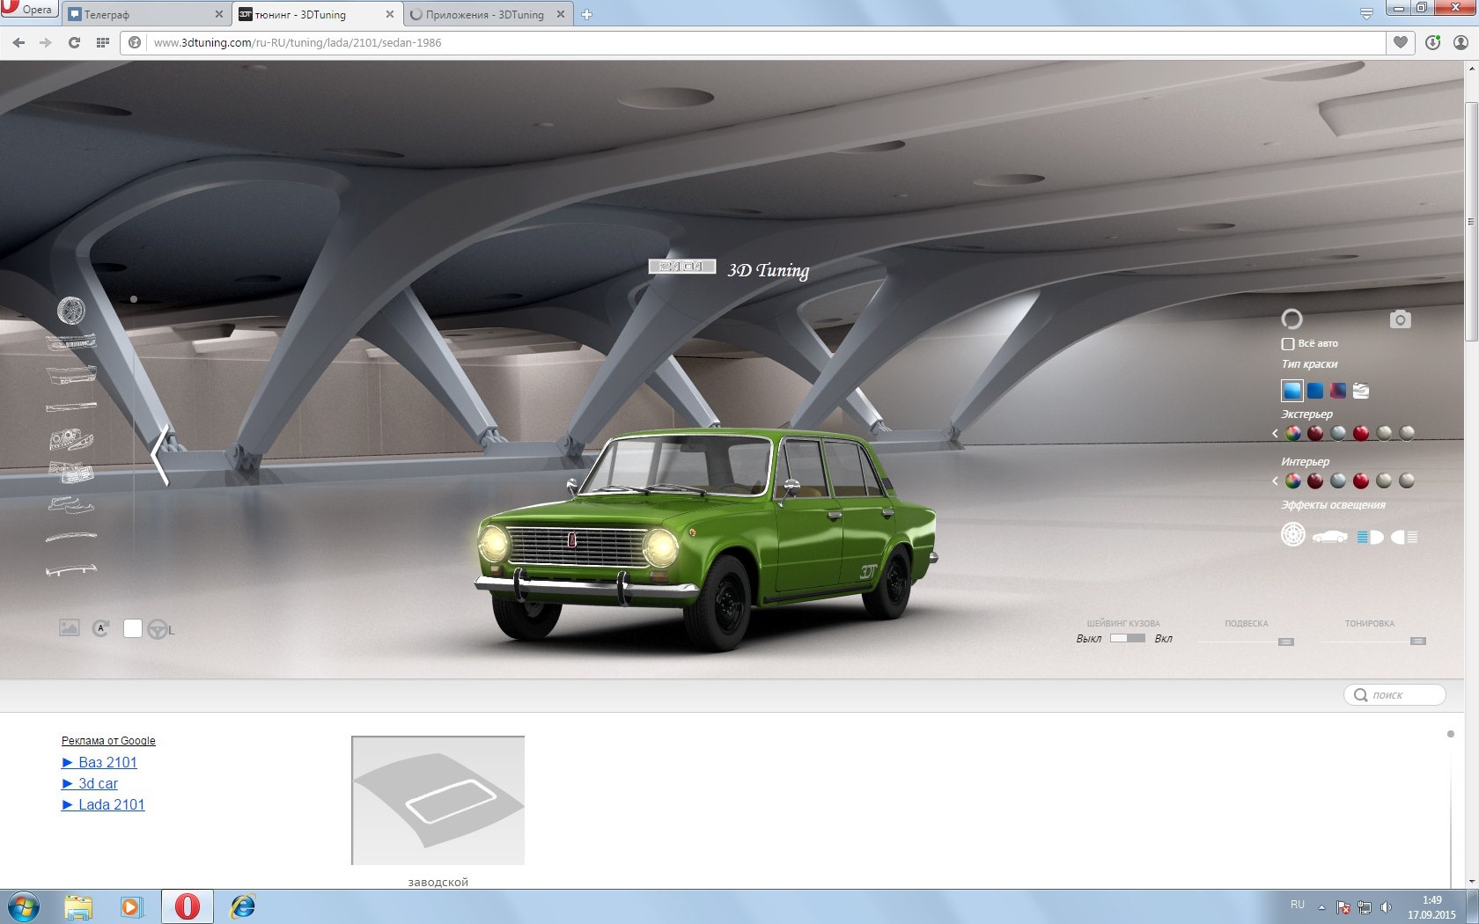Select the matte blue paint type
Viewport: 1479px width, 924px height.
(1315, 391)
